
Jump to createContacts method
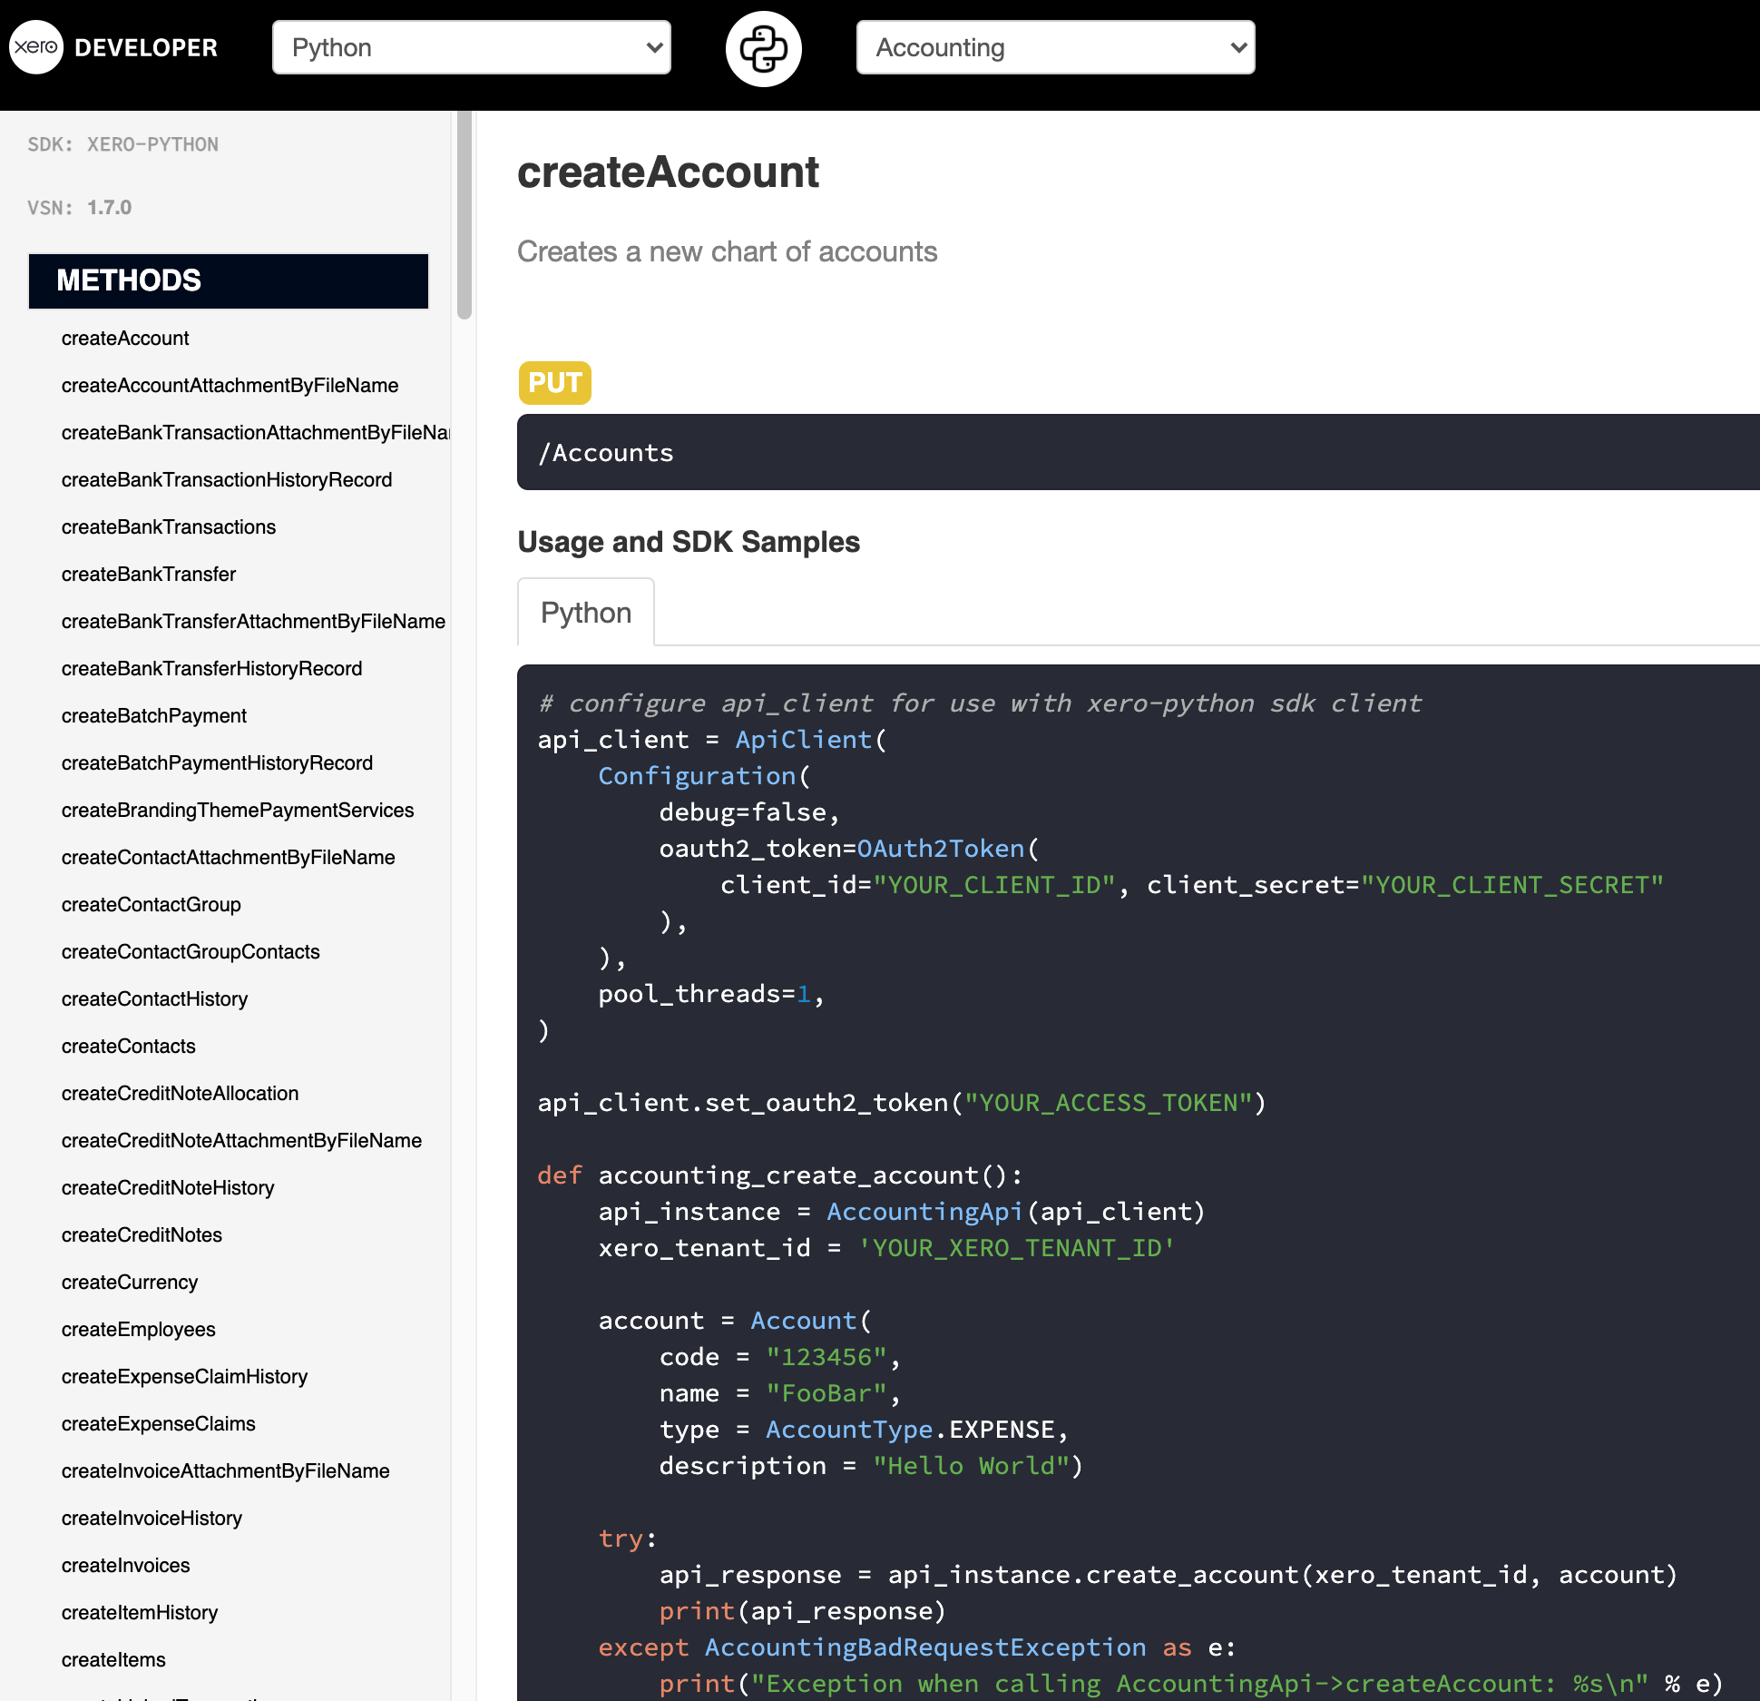pyautogui.click(x=129, y=1047)
